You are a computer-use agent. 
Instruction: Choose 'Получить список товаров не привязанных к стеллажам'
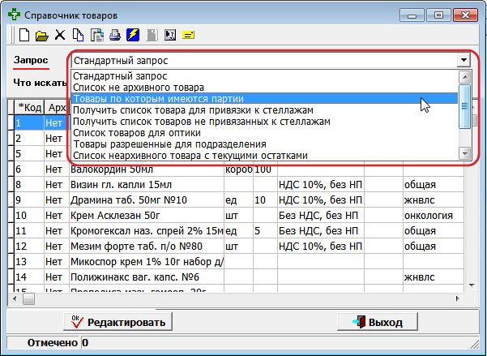265,122
